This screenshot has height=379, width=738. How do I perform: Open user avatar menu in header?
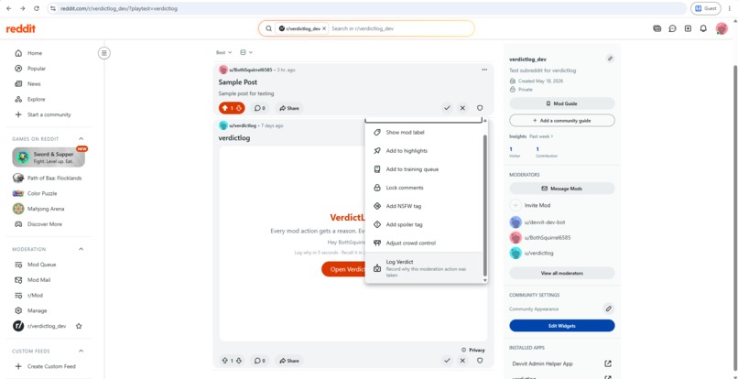(x=722, y=28)
